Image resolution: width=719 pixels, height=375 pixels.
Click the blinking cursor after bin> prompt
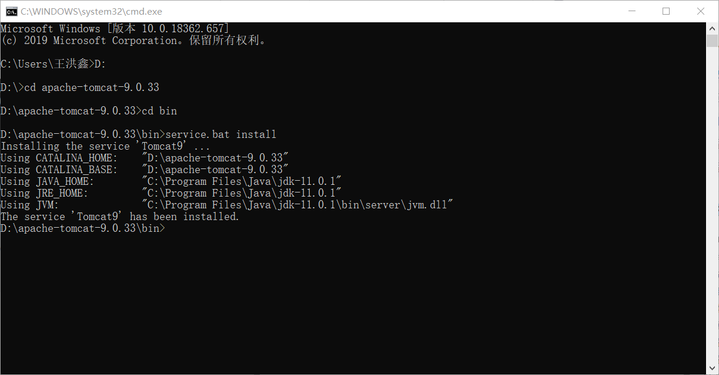click(x=170, y=229)
